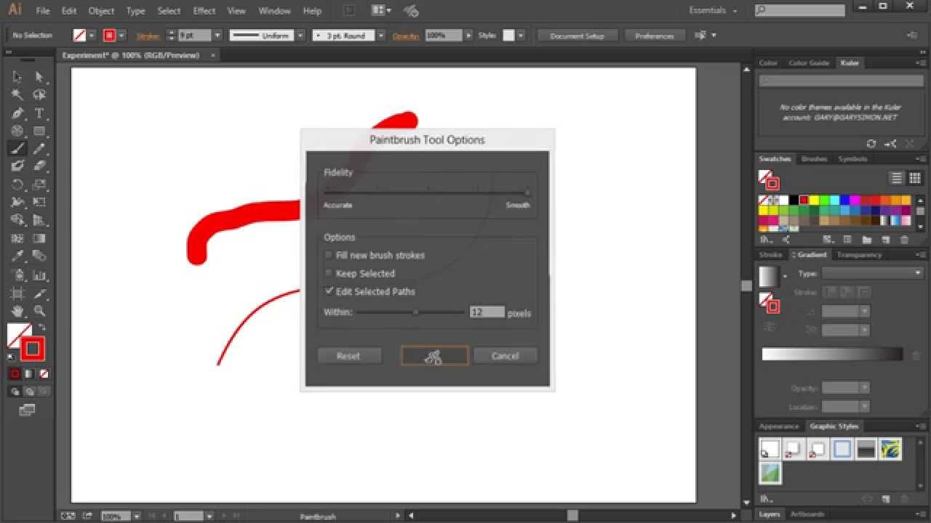The height and width of the screenshot is (523, 931).
Task: Open the 3 pt. Round brush dropdown
Action: 380,35
